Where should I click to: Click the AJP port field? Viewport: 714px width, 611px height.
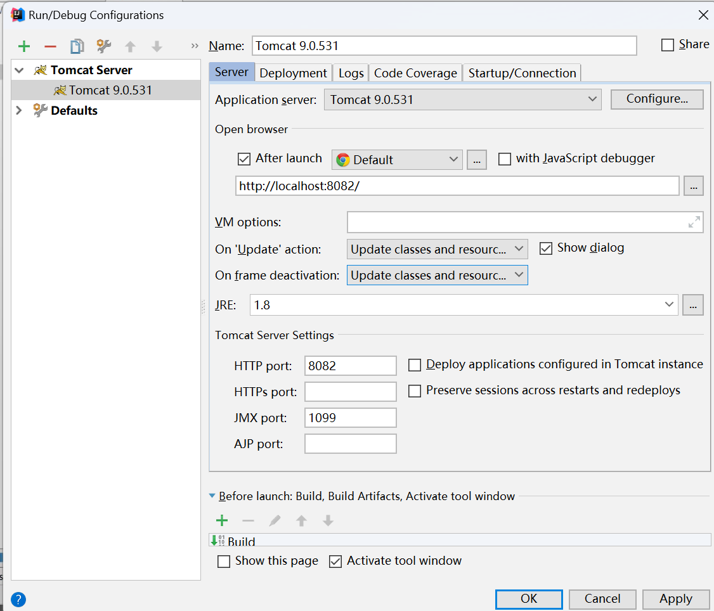pyautogui.click(x=350, y=444)
